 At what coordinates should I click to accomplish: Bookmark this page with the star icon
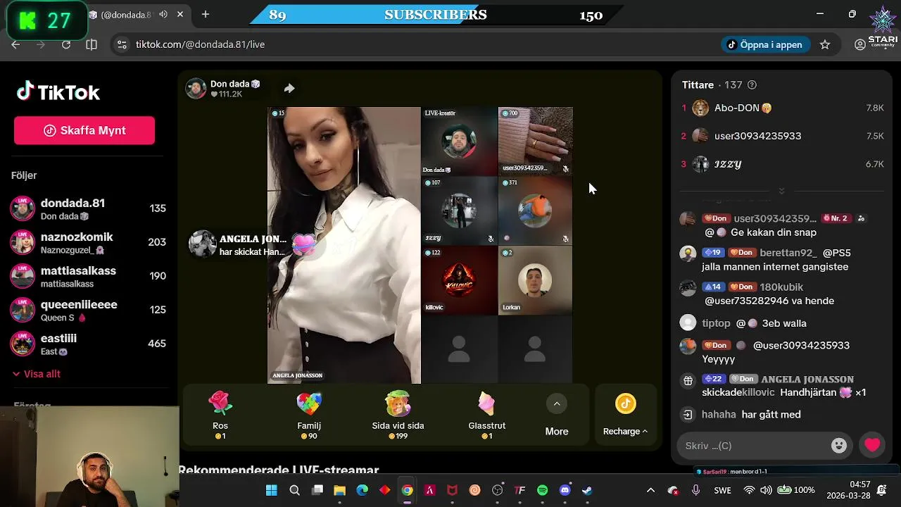point(825,44)
